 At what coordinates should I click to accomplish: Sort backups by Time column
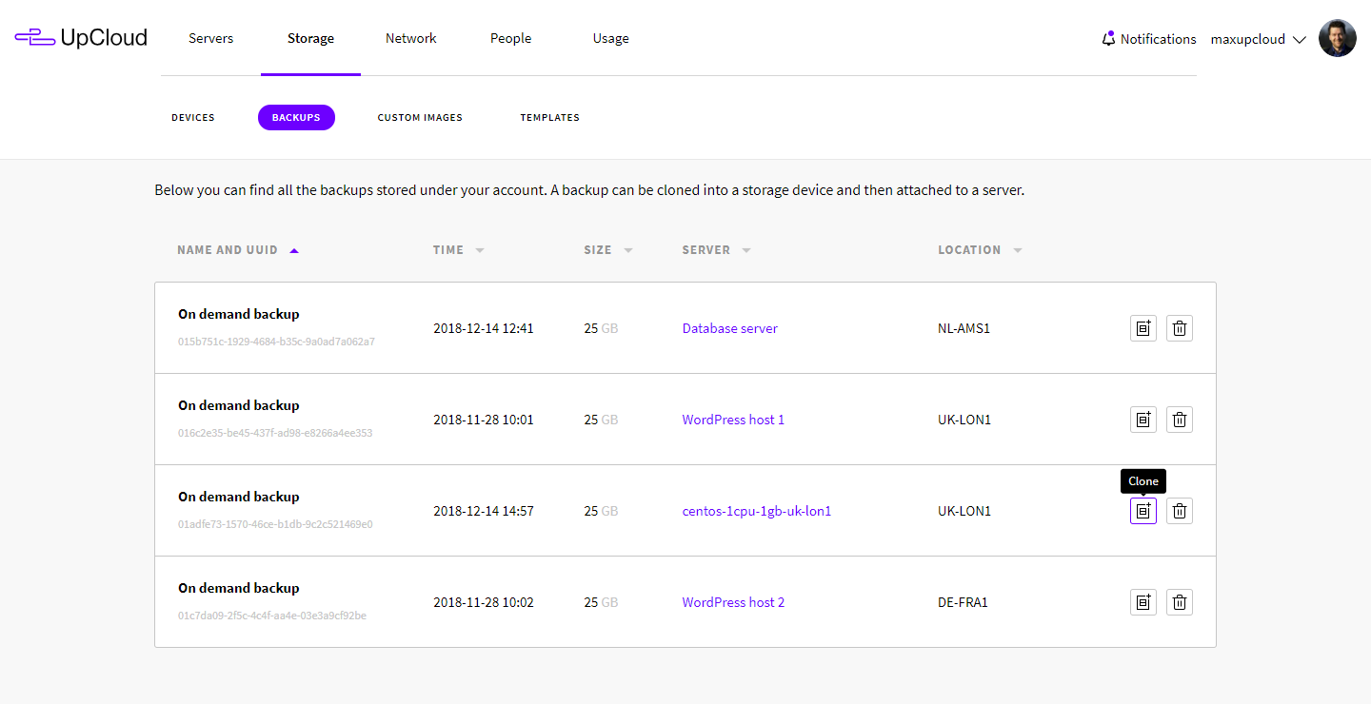[459, 250]
